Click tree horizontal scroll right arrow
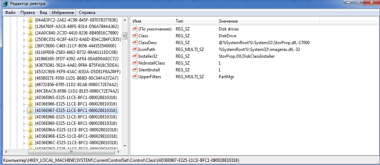Viewport: 380px width, 165px height. click(x=119, y=152)
